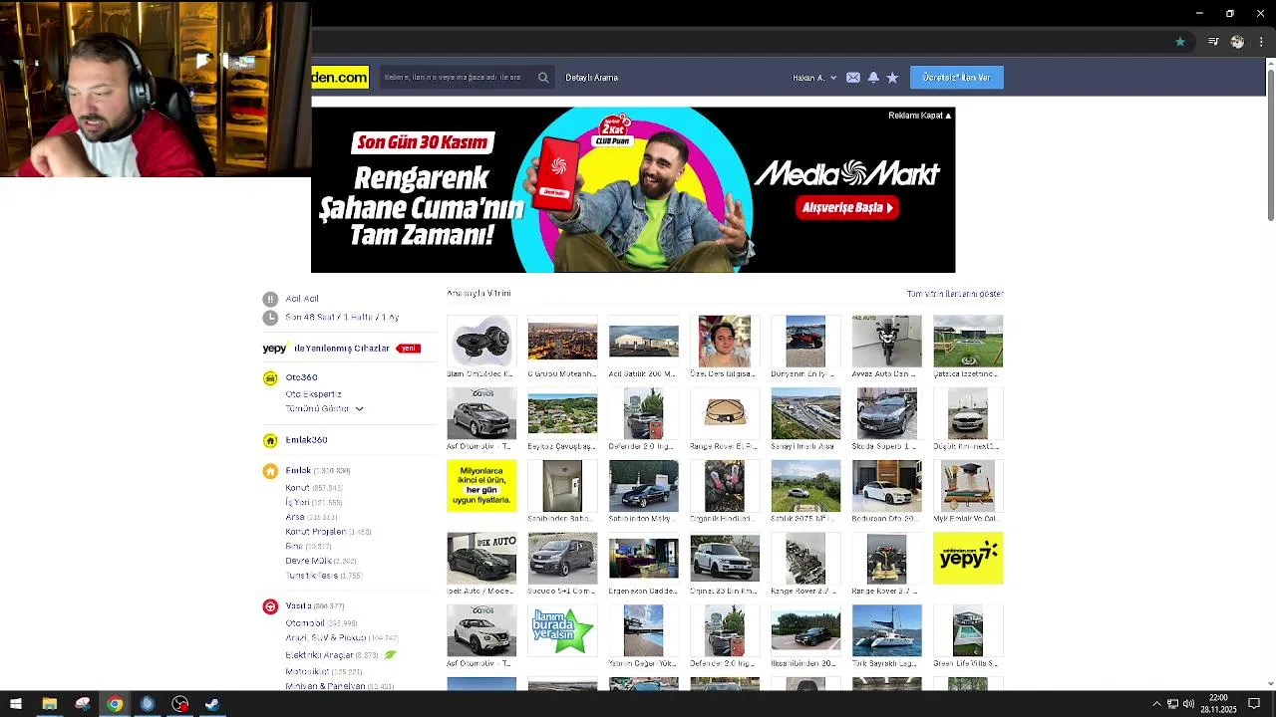The image size is (1276, 717).
Task: Click the yepy logo in sidebar
Action: [274, 349]
